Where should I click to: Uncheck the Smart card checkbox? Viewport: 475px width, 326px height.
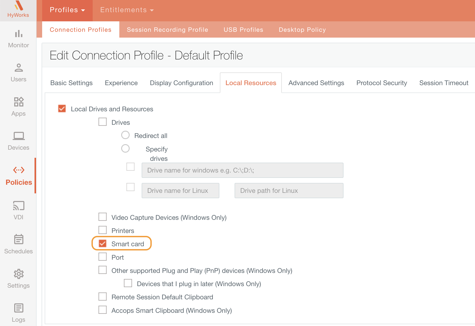103,243
